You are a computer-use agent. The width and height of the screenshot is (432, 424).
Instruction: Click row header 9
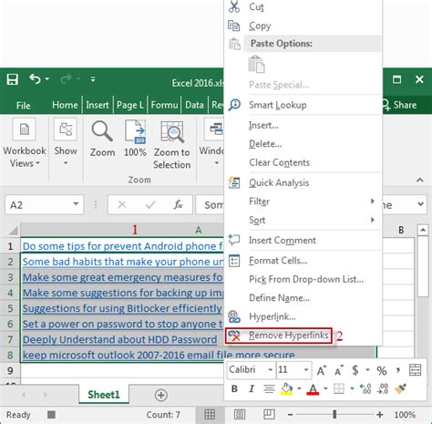click(x=10, y=370)
